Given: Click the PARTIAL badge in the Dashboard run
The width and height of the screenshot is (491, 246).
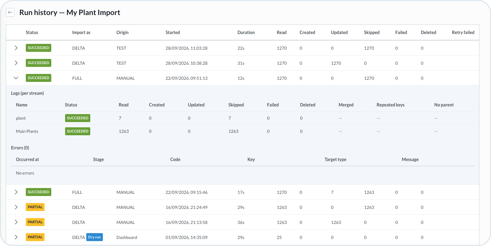Looking at the screenshot, I should point(35,237).
